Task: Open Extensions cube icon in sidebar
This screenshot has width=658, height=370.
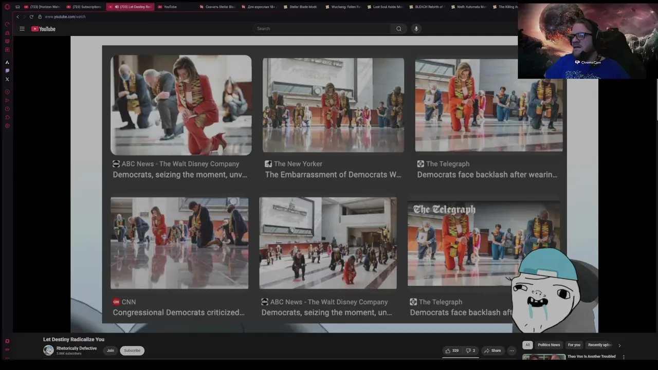Action: [7, 117]
